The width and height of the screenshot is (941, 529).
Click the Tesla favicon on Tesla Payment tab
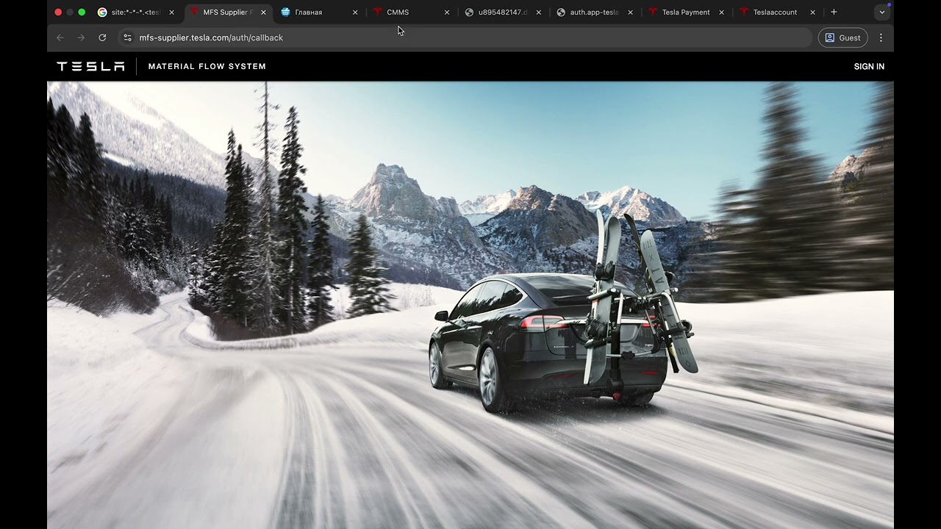[653, 12]
